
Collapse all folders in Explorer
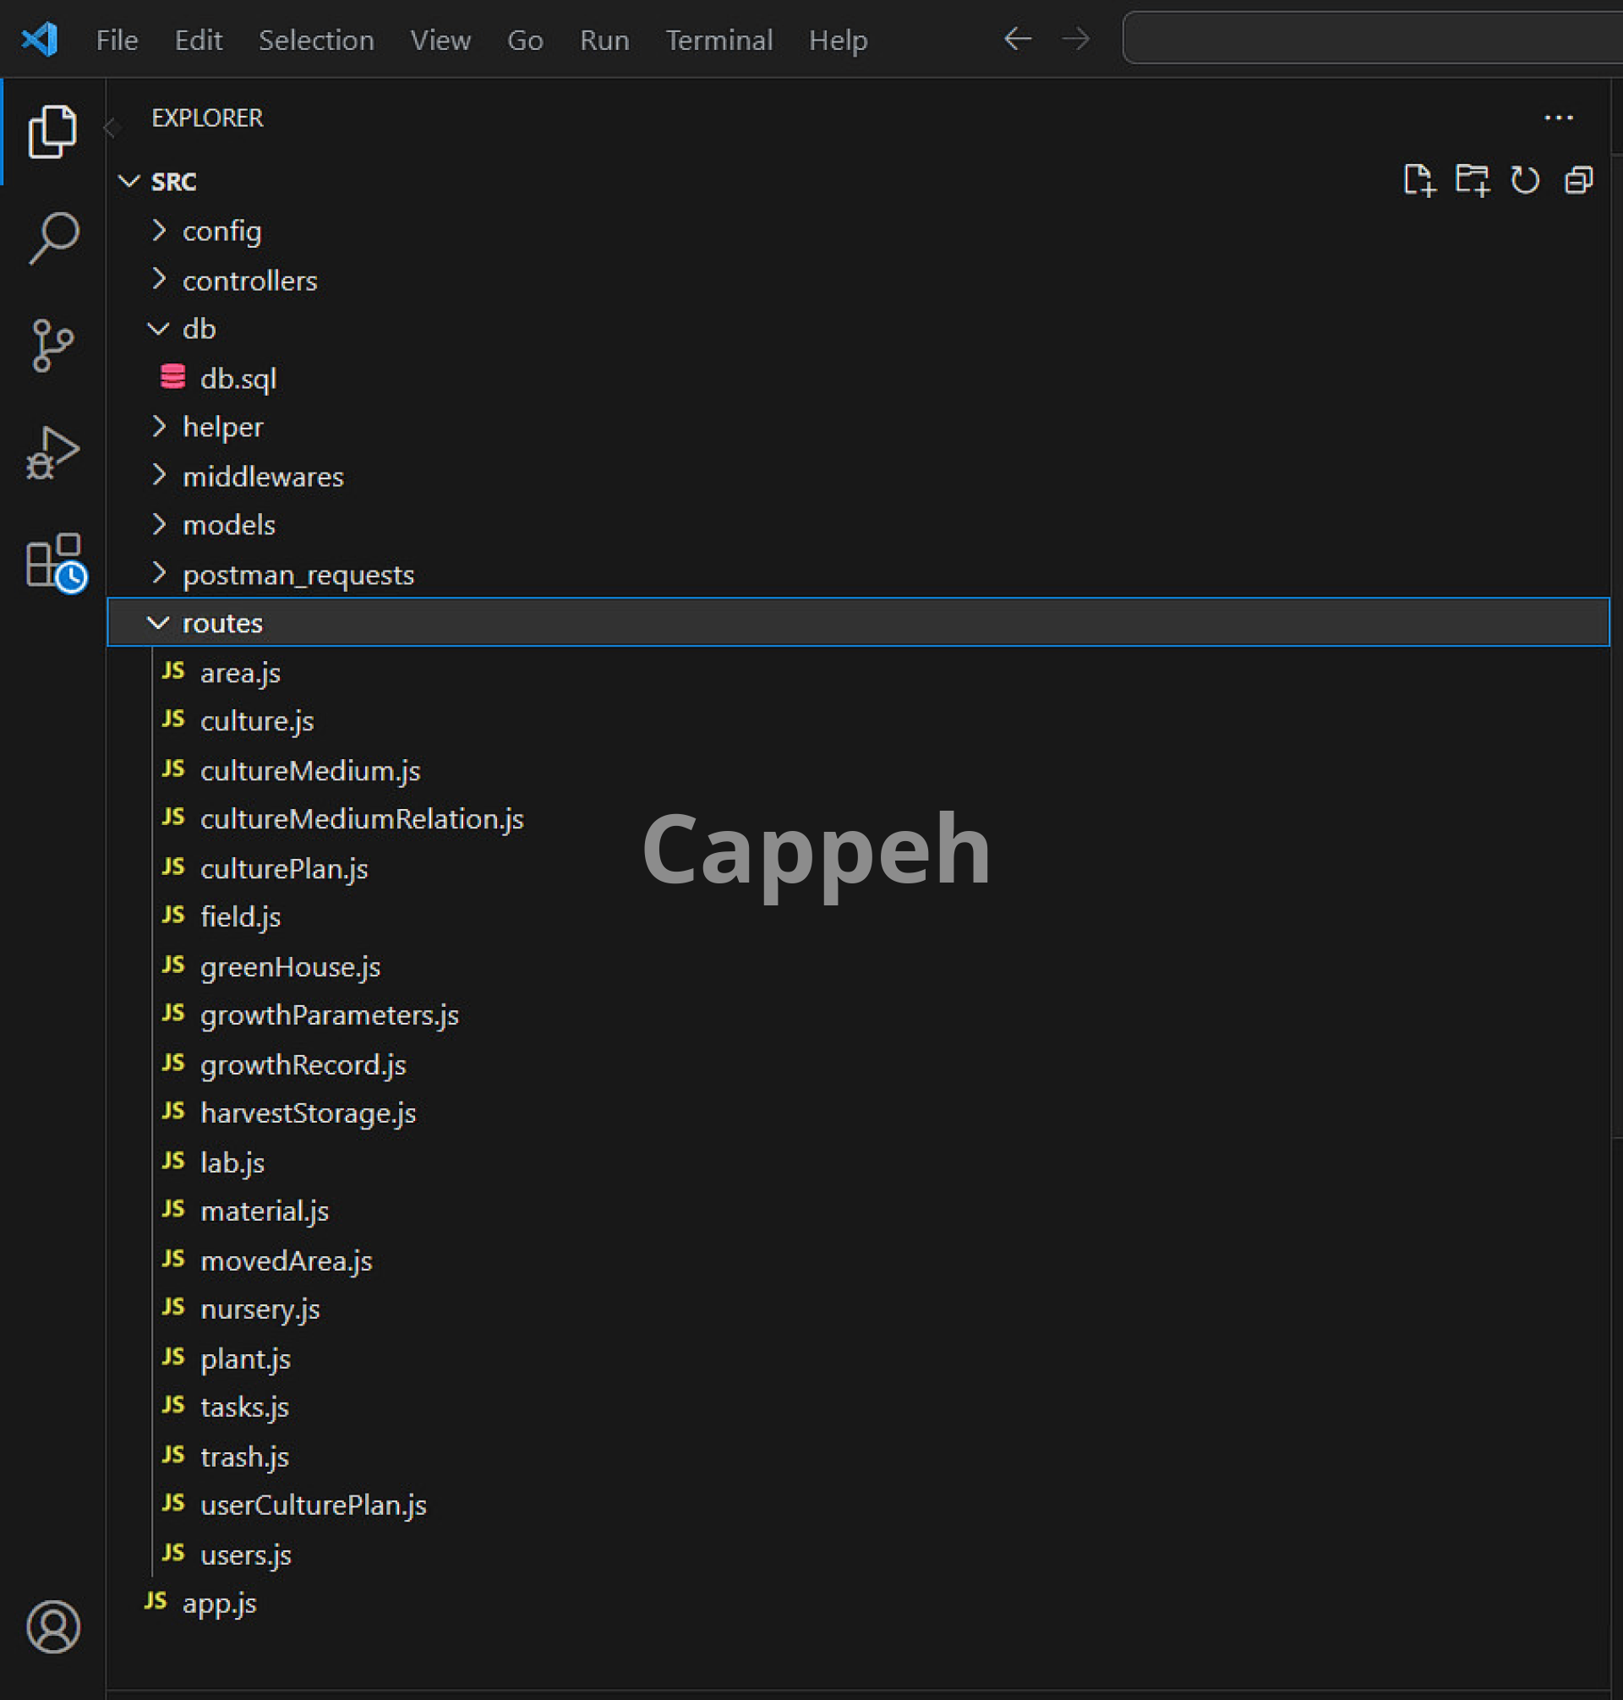click(1579, 180)
